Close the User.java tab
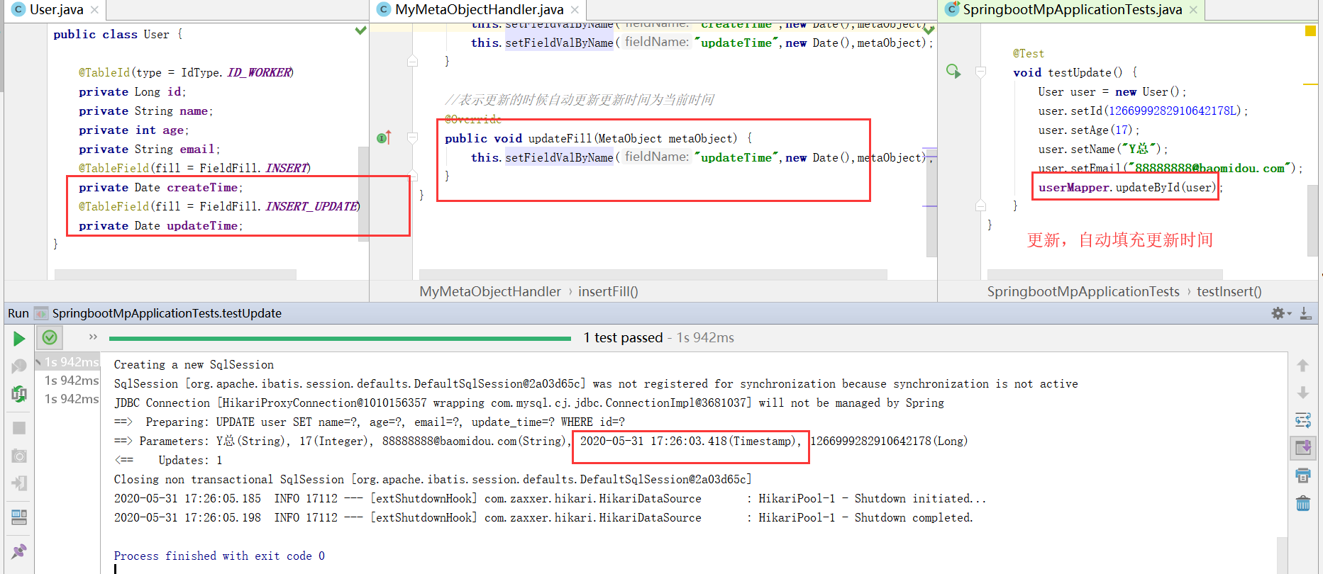This screenshot has height=574, width=1323. click(x=94, y=10)
